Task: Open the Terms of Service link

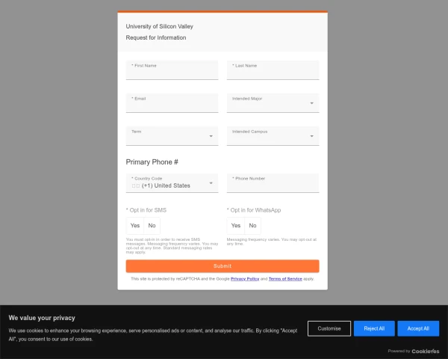Action: (x=285, y=279)
